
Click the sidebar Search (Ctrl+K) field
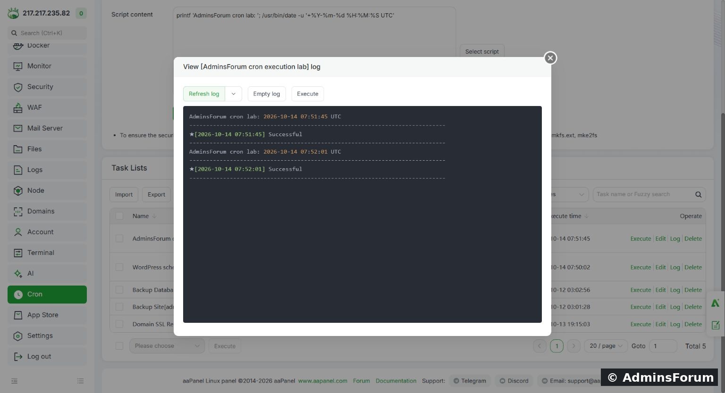(x=47, y=33)
